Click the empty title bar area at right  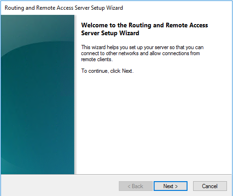tap(177, 8)
